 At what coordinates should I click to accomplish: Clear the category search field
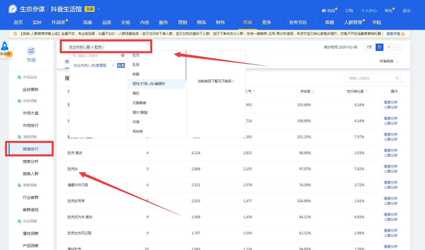coord(123,55)
